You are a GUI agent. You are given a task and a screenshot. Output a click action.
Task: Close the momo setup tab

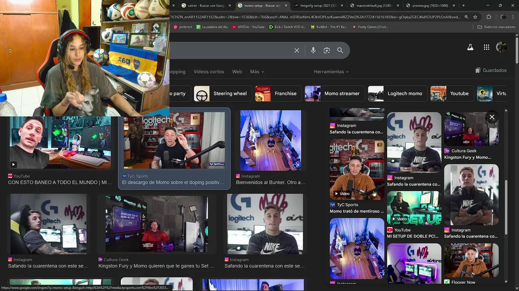(x=286, y=6)
